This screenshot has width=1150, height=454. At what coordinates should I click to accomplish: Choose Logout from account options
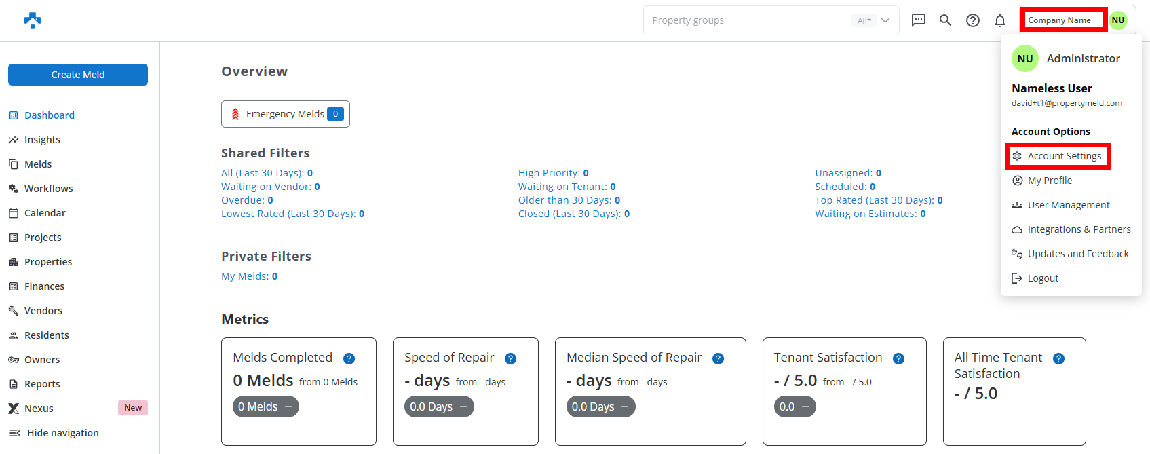[1042, 278]
